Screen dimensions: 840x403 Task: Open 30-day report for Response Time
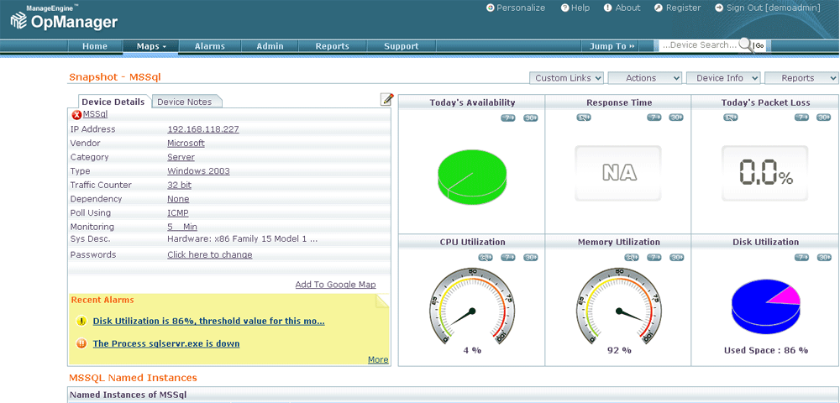(x=675, y=118)
